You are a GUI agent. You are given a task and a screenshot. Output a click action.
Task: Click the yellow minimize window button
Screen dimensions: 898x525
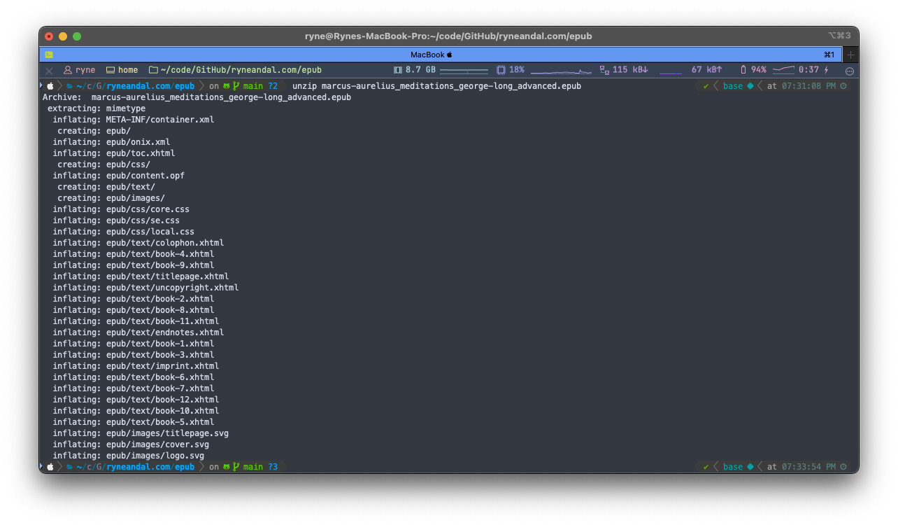click(x=63, y=36)
